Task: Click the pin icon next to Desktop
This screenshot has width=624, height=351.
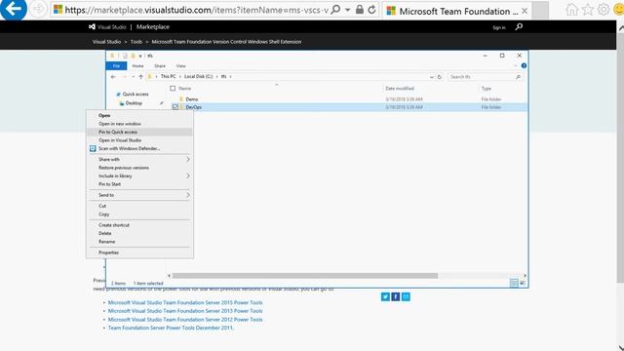Action: (162, 103)
